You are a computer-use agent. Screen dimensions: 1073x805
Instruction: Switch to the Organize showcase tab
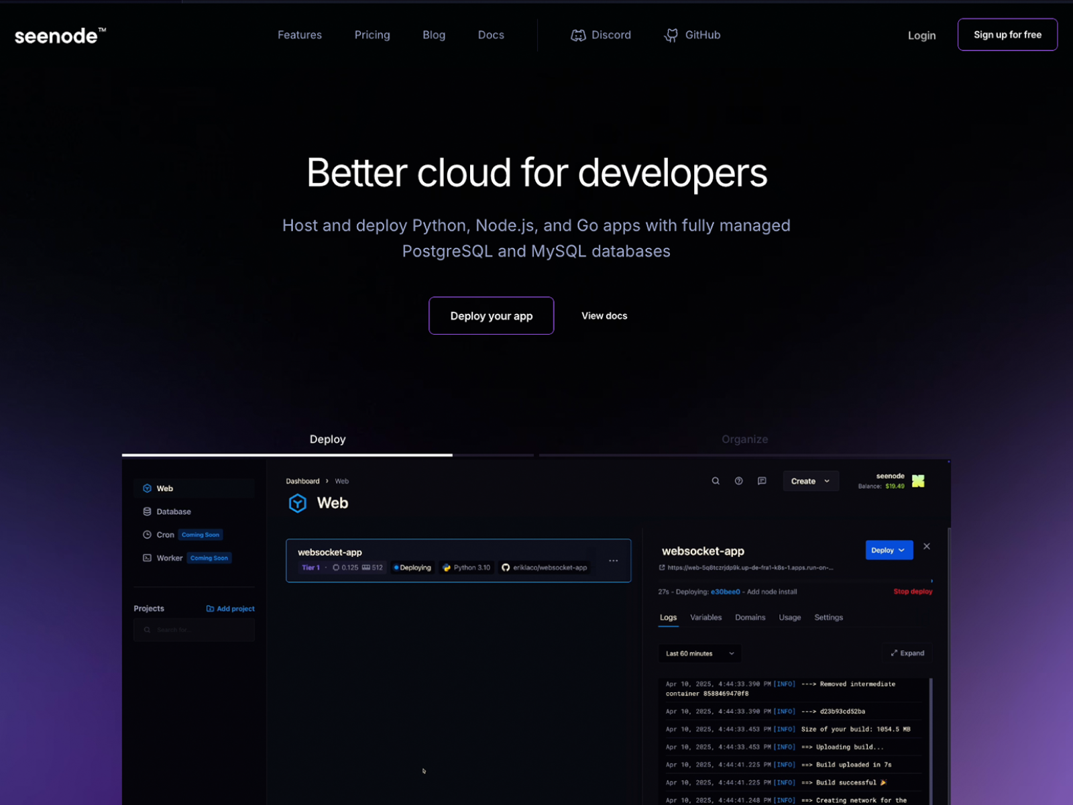pos(744,439)
